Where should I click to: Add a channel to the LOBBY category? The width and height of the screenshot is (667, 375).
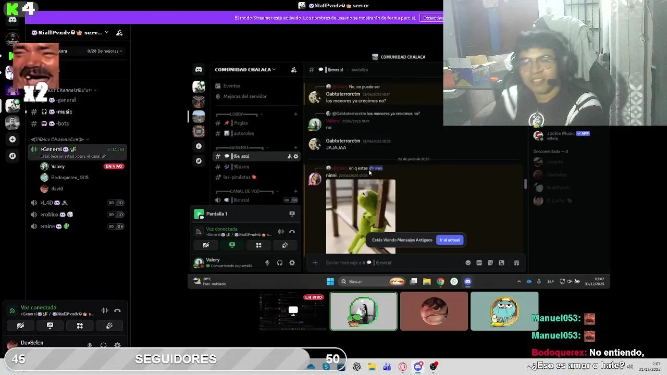295,114
